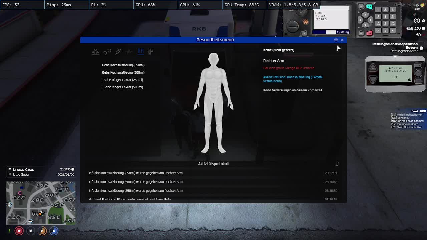The width and height of the screenshot is (427, 240).
Task: Give Kochsalzlösung (500ml) infusion
Action: coord(123,72)
